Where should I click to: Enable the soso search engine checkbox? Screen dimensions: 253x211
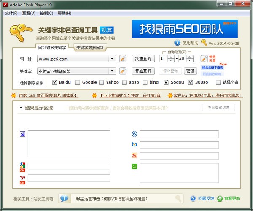(x=124, y=82)
